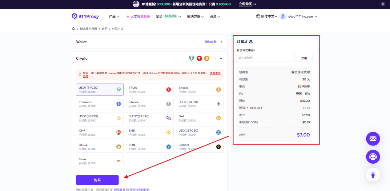Click the three dots crypto more icon
Screen dimensions: 390x191
(214, 58)
